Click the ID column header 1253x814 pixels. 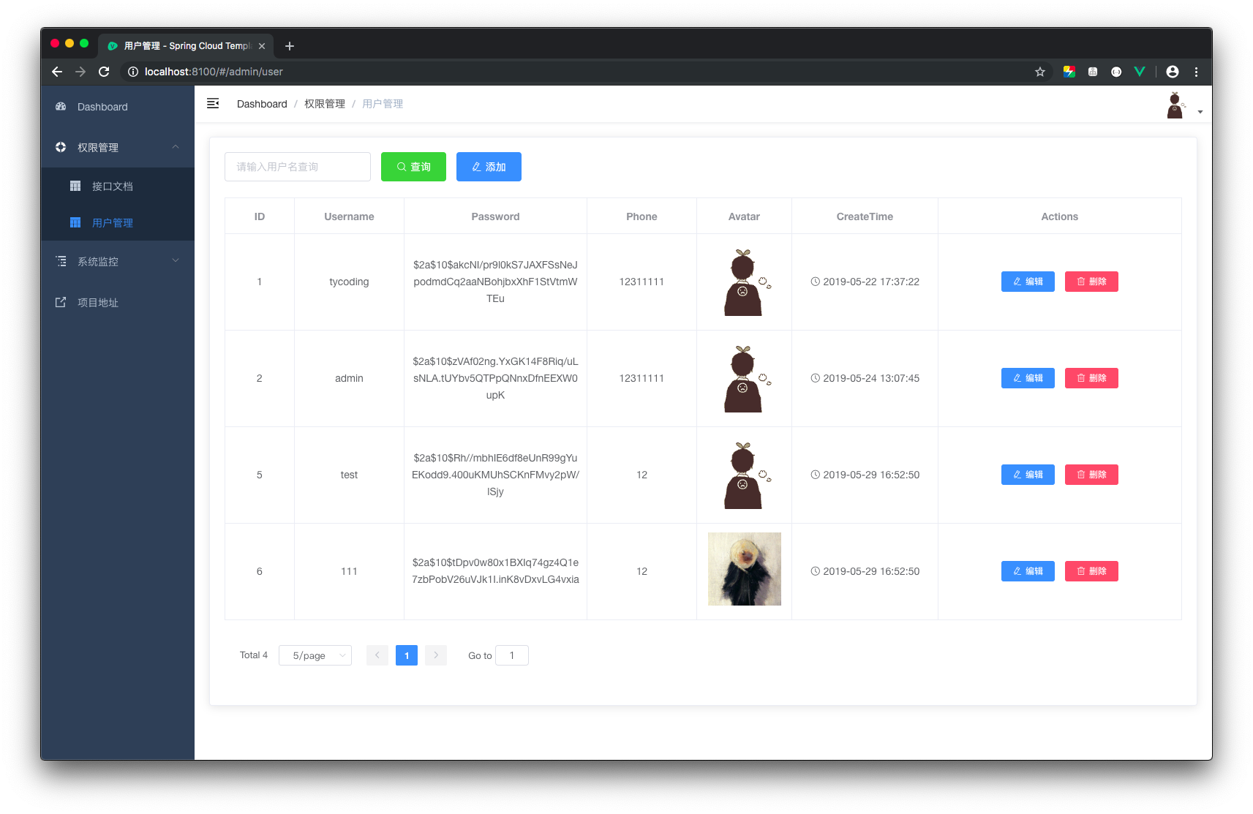tap(260, 216)
